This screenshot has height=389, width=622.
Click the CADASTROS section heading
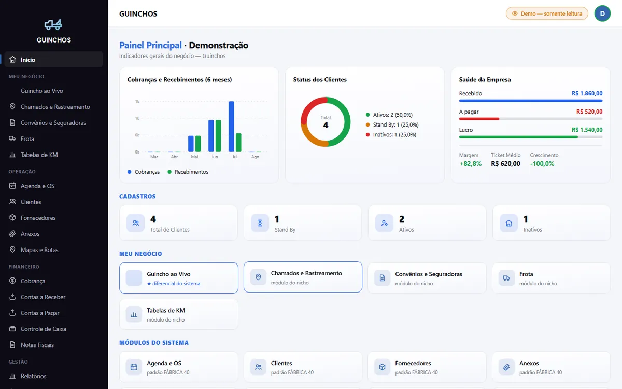click(x=137, y=197)
